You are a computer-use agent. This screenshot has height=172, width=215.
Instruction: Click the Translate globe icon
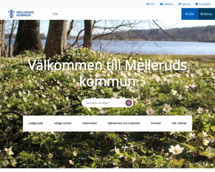click(x=196, y=4)
